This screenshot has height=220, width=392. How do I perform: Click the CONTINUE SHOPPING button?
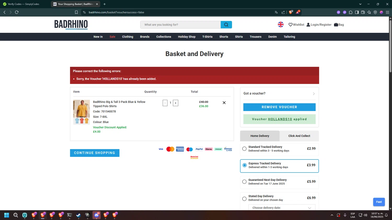coord(95,153)
